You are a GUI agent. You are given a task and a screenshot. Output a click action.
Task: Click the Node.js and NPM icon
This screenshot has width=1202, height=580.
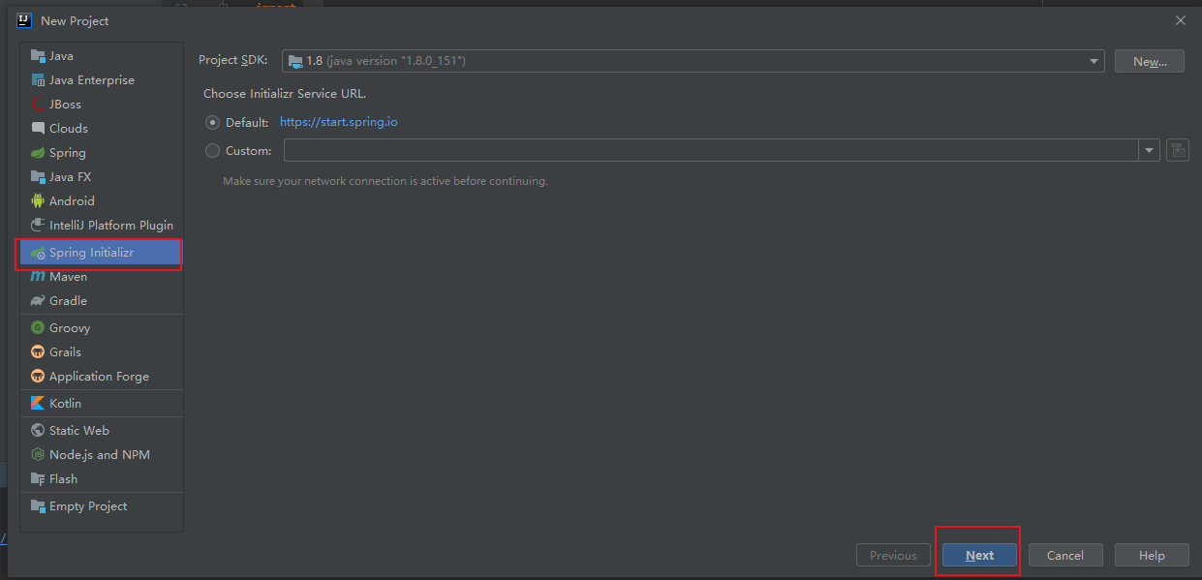38,455
